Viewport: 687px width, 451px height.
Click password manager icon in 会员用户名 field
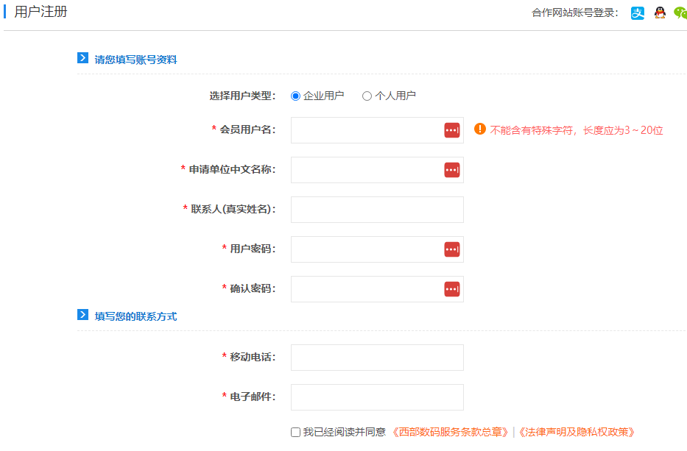(x=451, y=130)
